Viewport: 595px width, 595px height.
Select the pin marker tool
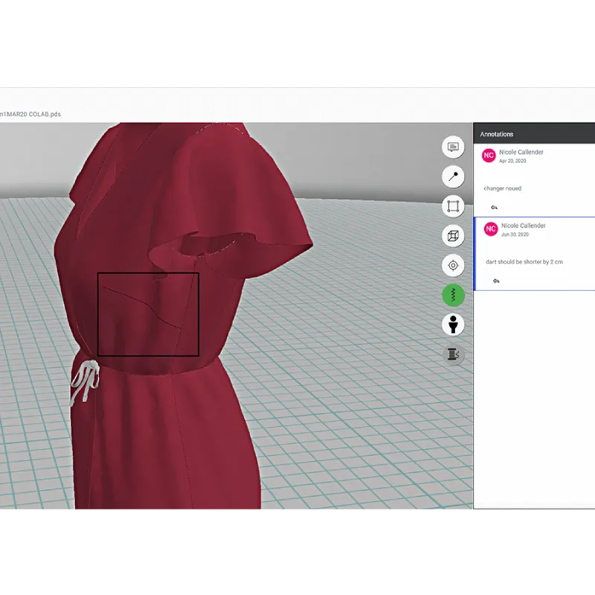point(453,176)
